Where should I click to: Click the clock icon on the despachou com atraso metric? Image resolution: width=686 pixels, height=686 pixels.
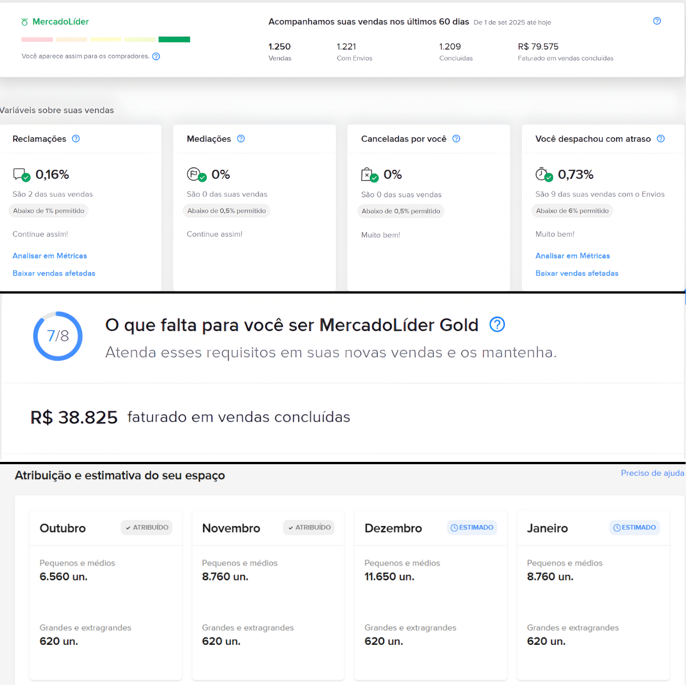(x=542, y=174)
